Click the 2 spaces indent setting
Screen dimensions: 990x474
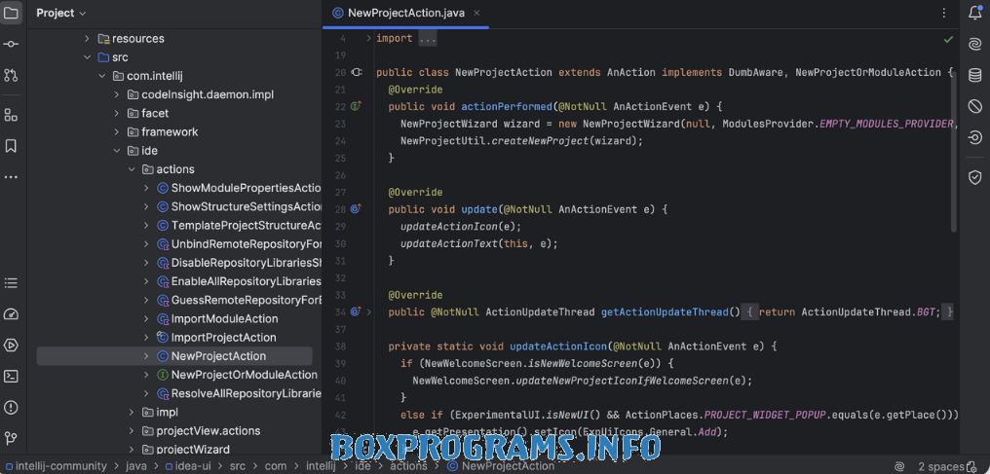[940, 467]
